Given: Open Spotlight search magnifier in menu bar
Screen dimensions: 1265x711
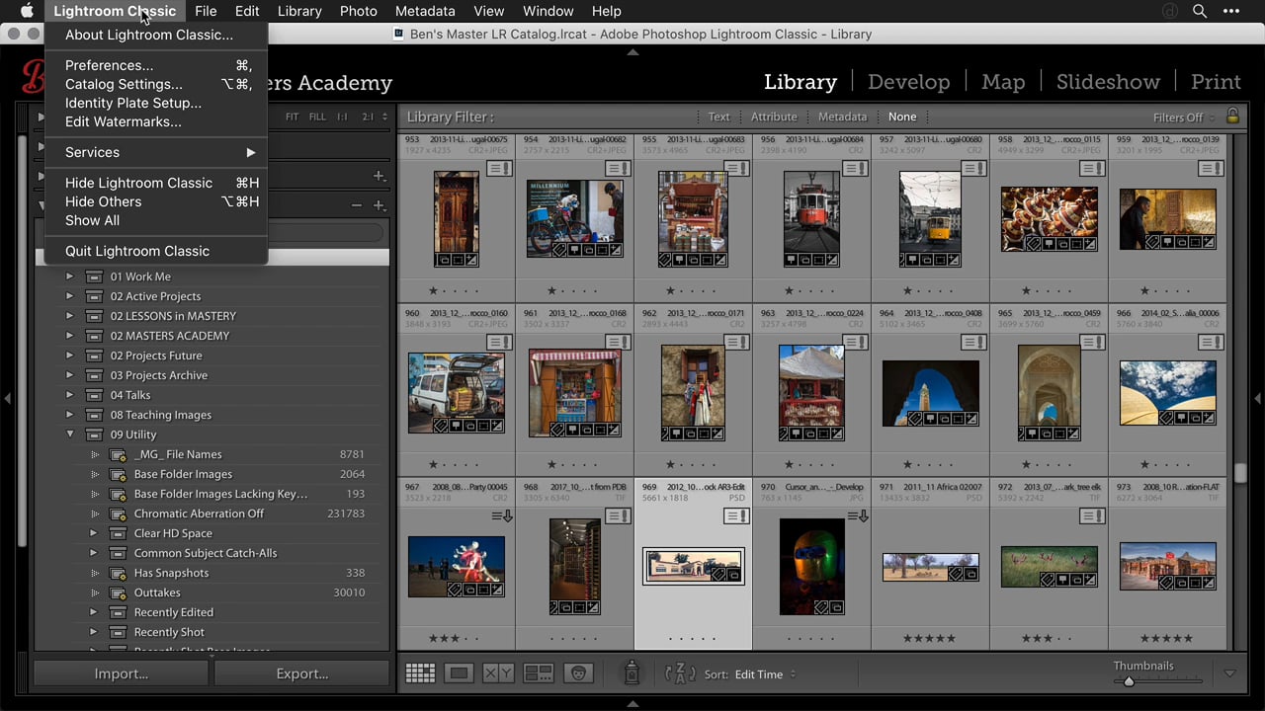Looking at the screenshot, I should tap(1200, 11).
